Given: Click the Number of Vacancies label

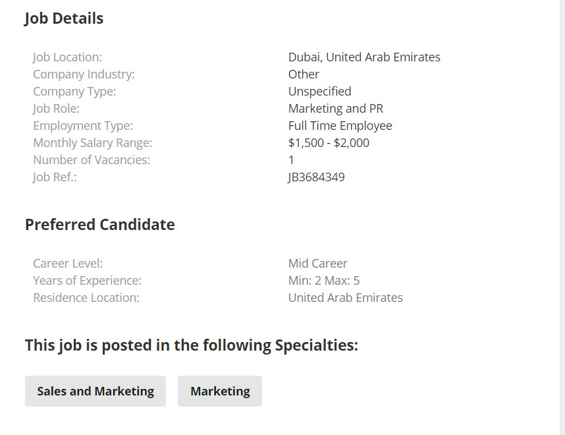Looking at the screenshot, I should (x=92, y=159).
